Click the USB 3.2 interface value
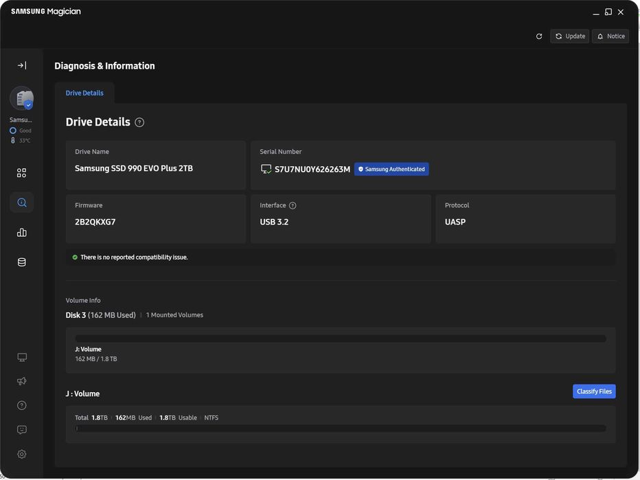640x480 pixels. (274, 222)
